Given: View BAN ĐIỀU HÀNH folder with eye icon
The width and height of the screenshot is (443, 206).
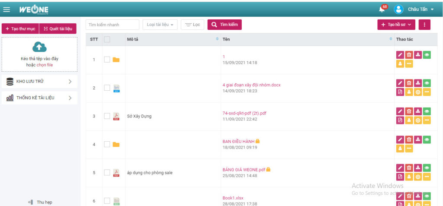Looking at the screenshot, I should coord(427,139).
